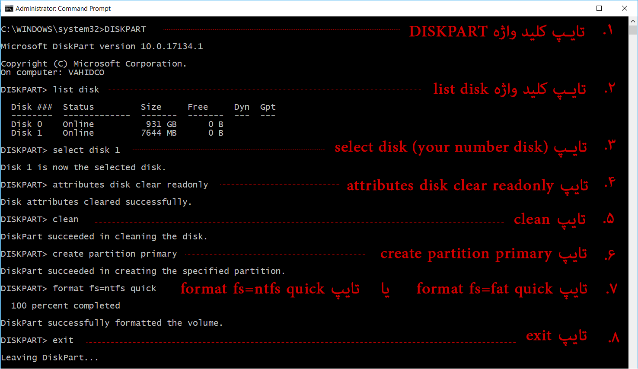Image resolution: width=638 pixels, height=369 pixels.
Task: Click the '100 percent completed' progress text
Action: 65,306
